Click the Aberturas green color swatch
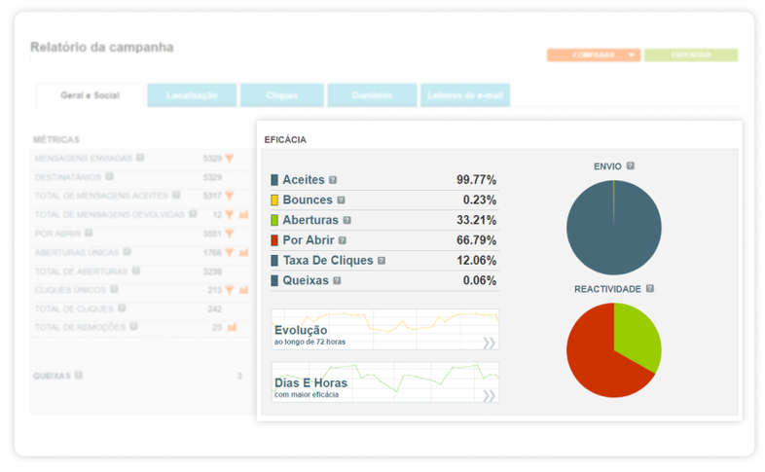 coord(274,220)
